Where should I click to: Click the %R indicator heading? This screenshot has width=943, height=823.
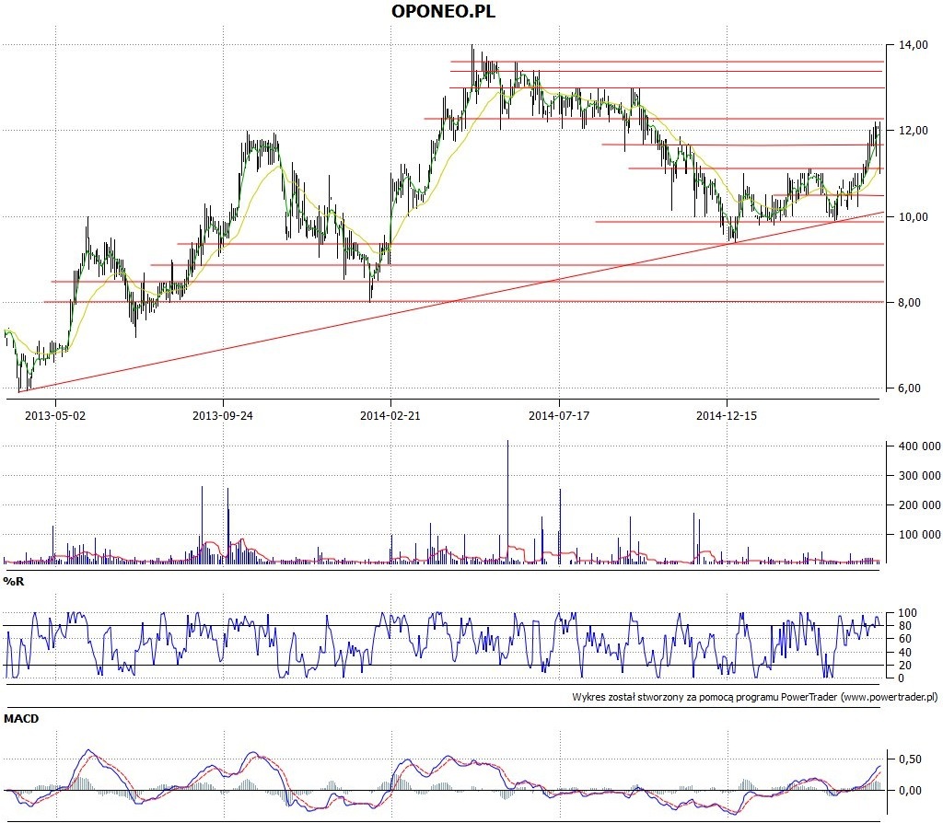point(13,581)
